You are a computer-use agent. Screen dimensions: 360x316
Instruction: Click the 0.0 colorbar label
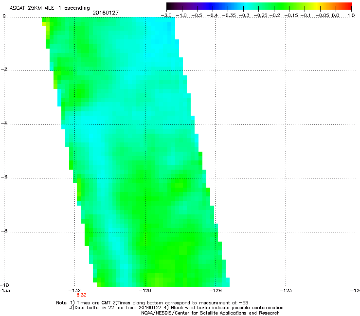[x=336, y=16]
